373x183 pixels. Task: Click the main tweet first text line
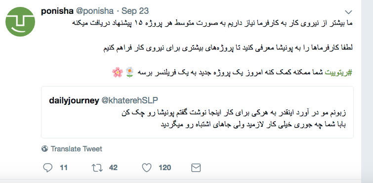(x=212, y=24)
